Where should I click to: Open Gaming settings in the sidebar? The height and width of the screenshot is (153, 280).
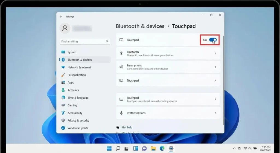click(85, 105)
